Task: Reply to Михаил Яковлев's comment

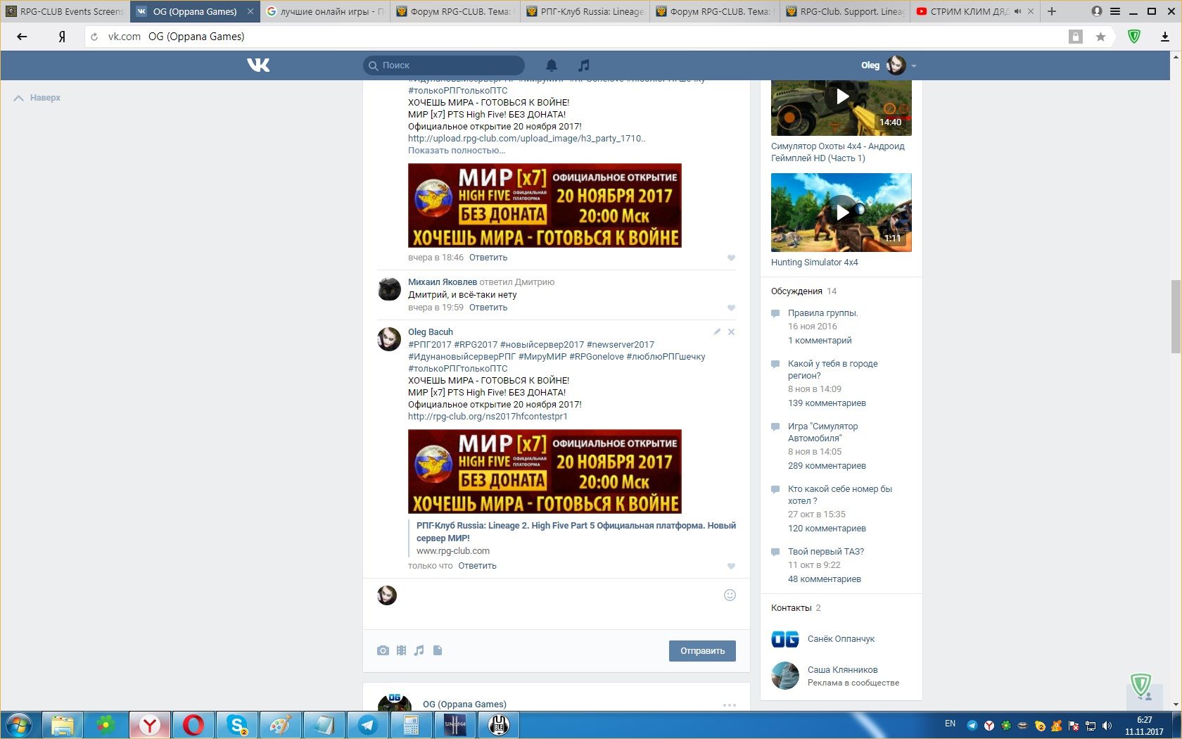Action: point(488,308)
